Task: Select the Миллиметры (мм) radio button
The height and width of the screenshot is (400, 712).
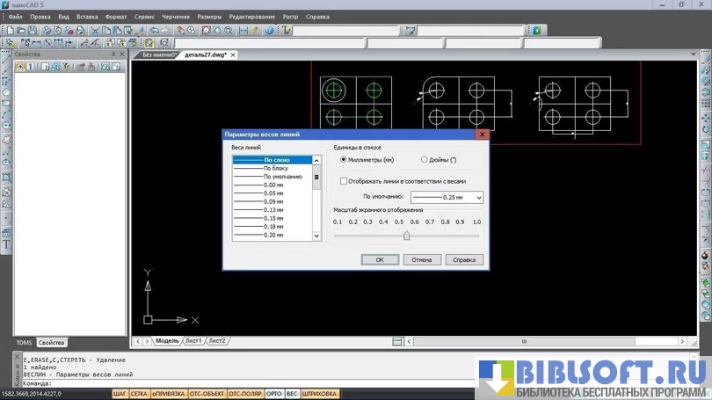Action: 343,160
